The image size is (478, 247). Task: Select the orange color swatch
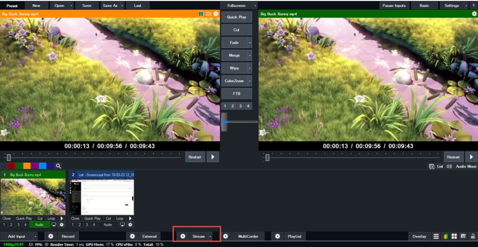point(27,166)
